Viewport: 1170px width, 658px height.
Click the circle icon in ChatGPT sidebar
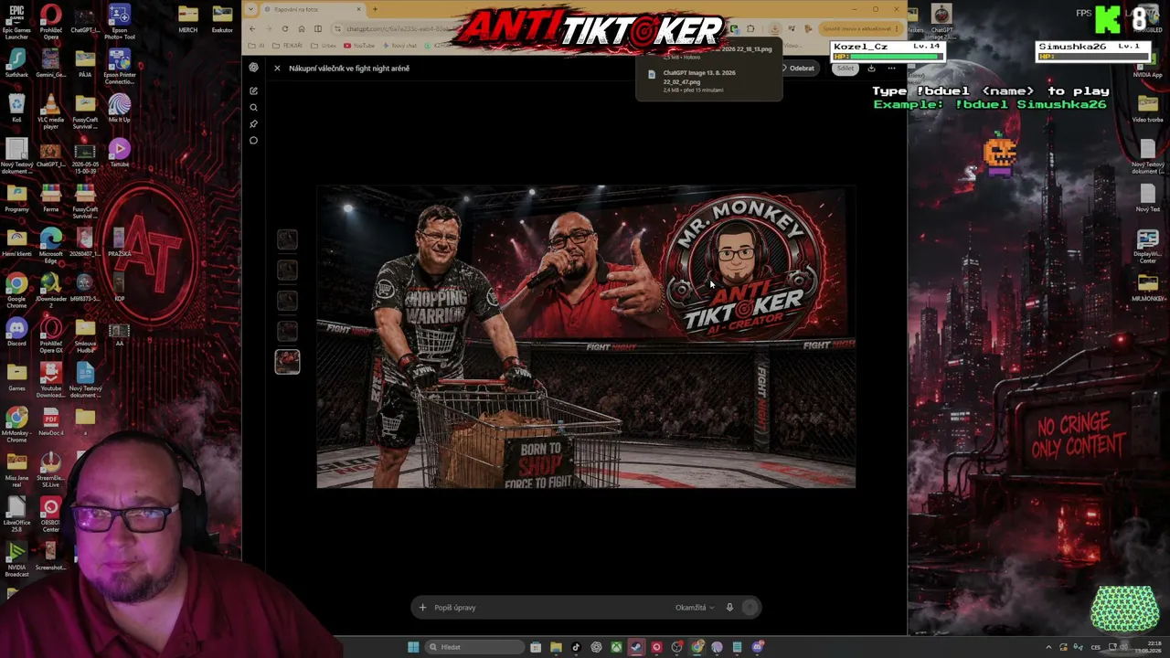point(253,141)
